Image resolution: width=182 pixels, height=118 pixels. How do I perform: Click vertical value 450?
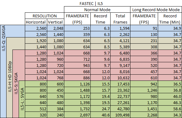56,90
